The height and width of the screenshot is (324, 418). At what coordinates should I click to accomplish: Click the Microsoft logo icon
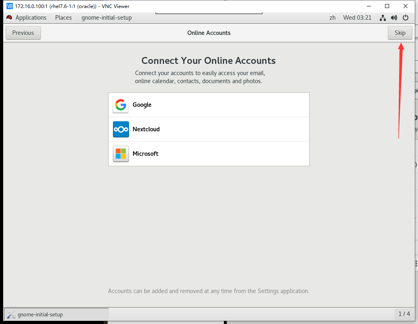coord(121,154)
